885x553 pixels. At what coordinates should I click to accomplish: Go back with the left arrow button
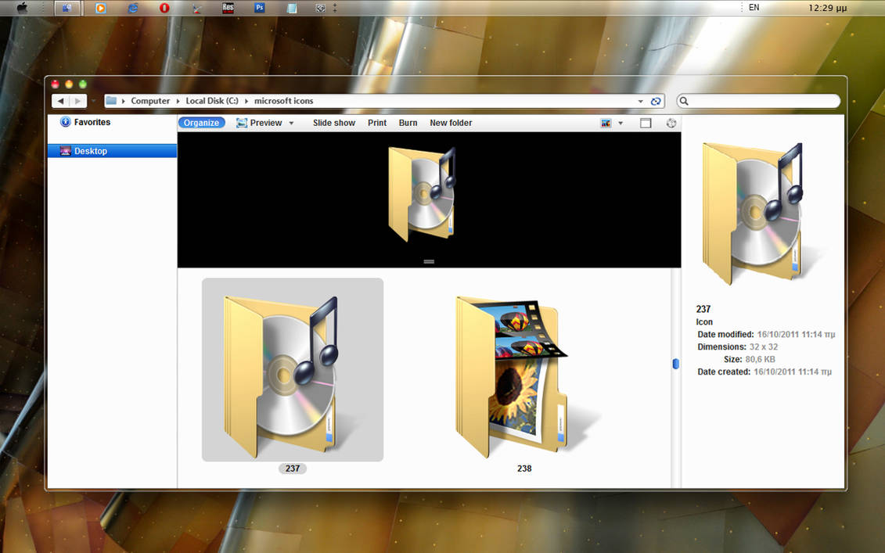[x=60, y=101]
